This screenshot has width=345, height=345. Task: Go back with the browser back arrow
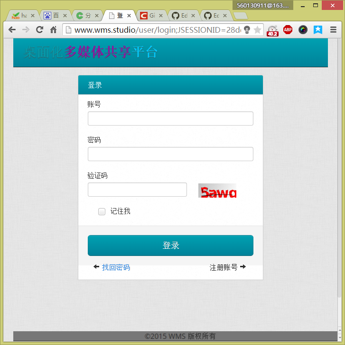(x=12, y=30)
